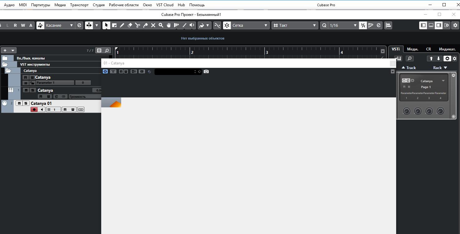Select the Range Selection tool
This screenshot has height=234, width=460.
114,25
